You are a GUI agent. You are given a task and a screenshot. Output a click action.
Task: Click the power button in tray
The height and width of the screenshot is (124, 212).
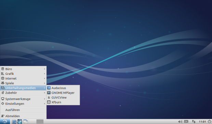210,122
